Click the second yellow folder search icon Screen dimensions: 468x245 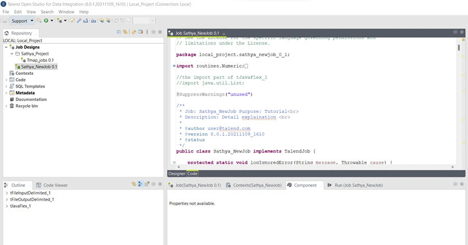pos(108,20)
